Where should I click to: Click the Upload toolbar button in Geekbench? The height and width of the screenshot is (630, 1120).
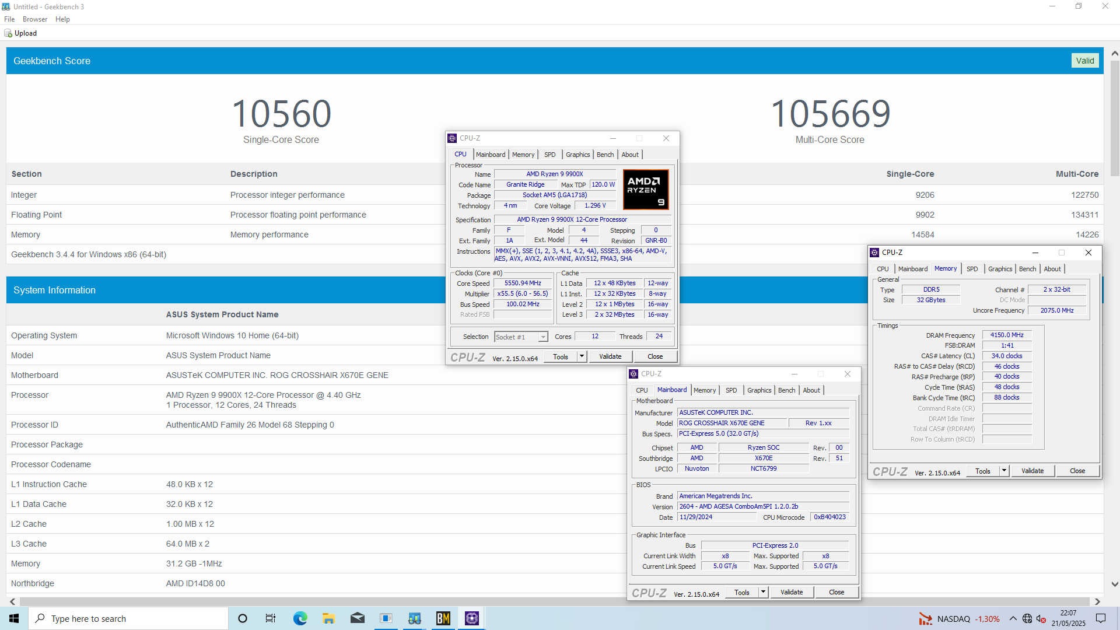pyautogui.click(x=21, y=33)
